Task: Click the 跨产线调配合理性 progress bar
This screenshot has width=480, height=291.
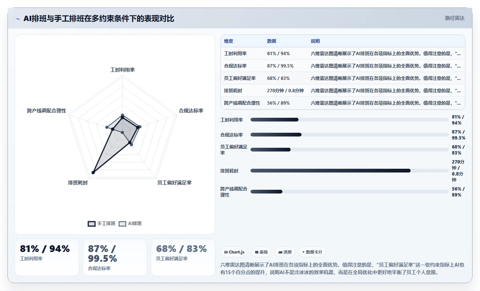Action: tap(349, 192)
